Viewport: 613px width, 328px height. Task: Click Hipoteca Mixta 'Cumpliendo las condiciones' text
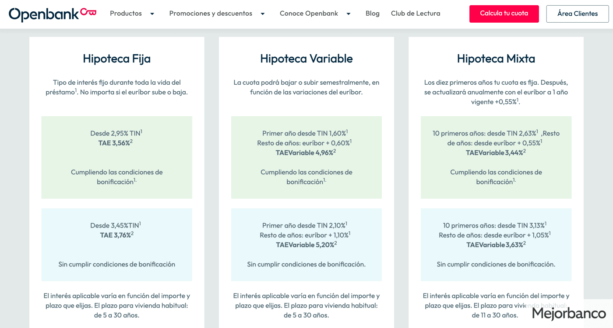(496, 177)
